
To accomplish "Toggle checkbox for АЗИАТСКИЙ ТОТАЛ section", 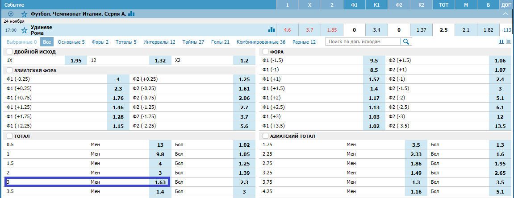I will point(265,136).
